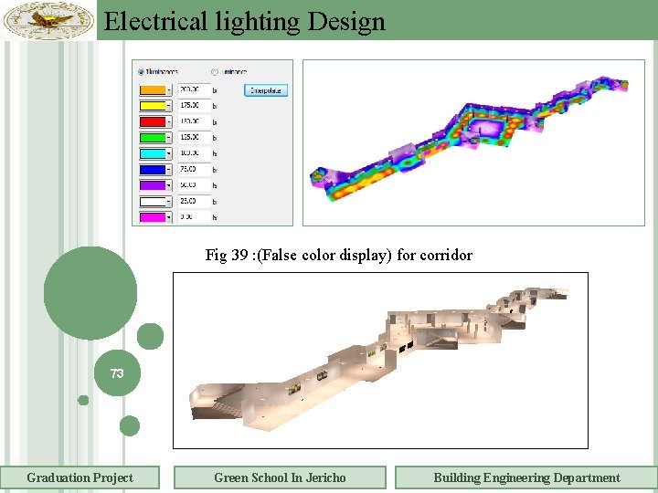Open the green swatch dropdown arrow
658x493 pixels.
click(x=169, y=138)
